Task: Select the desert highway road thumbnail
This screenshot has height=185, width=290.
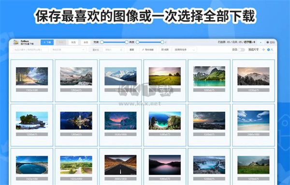Action: [120, 165]
